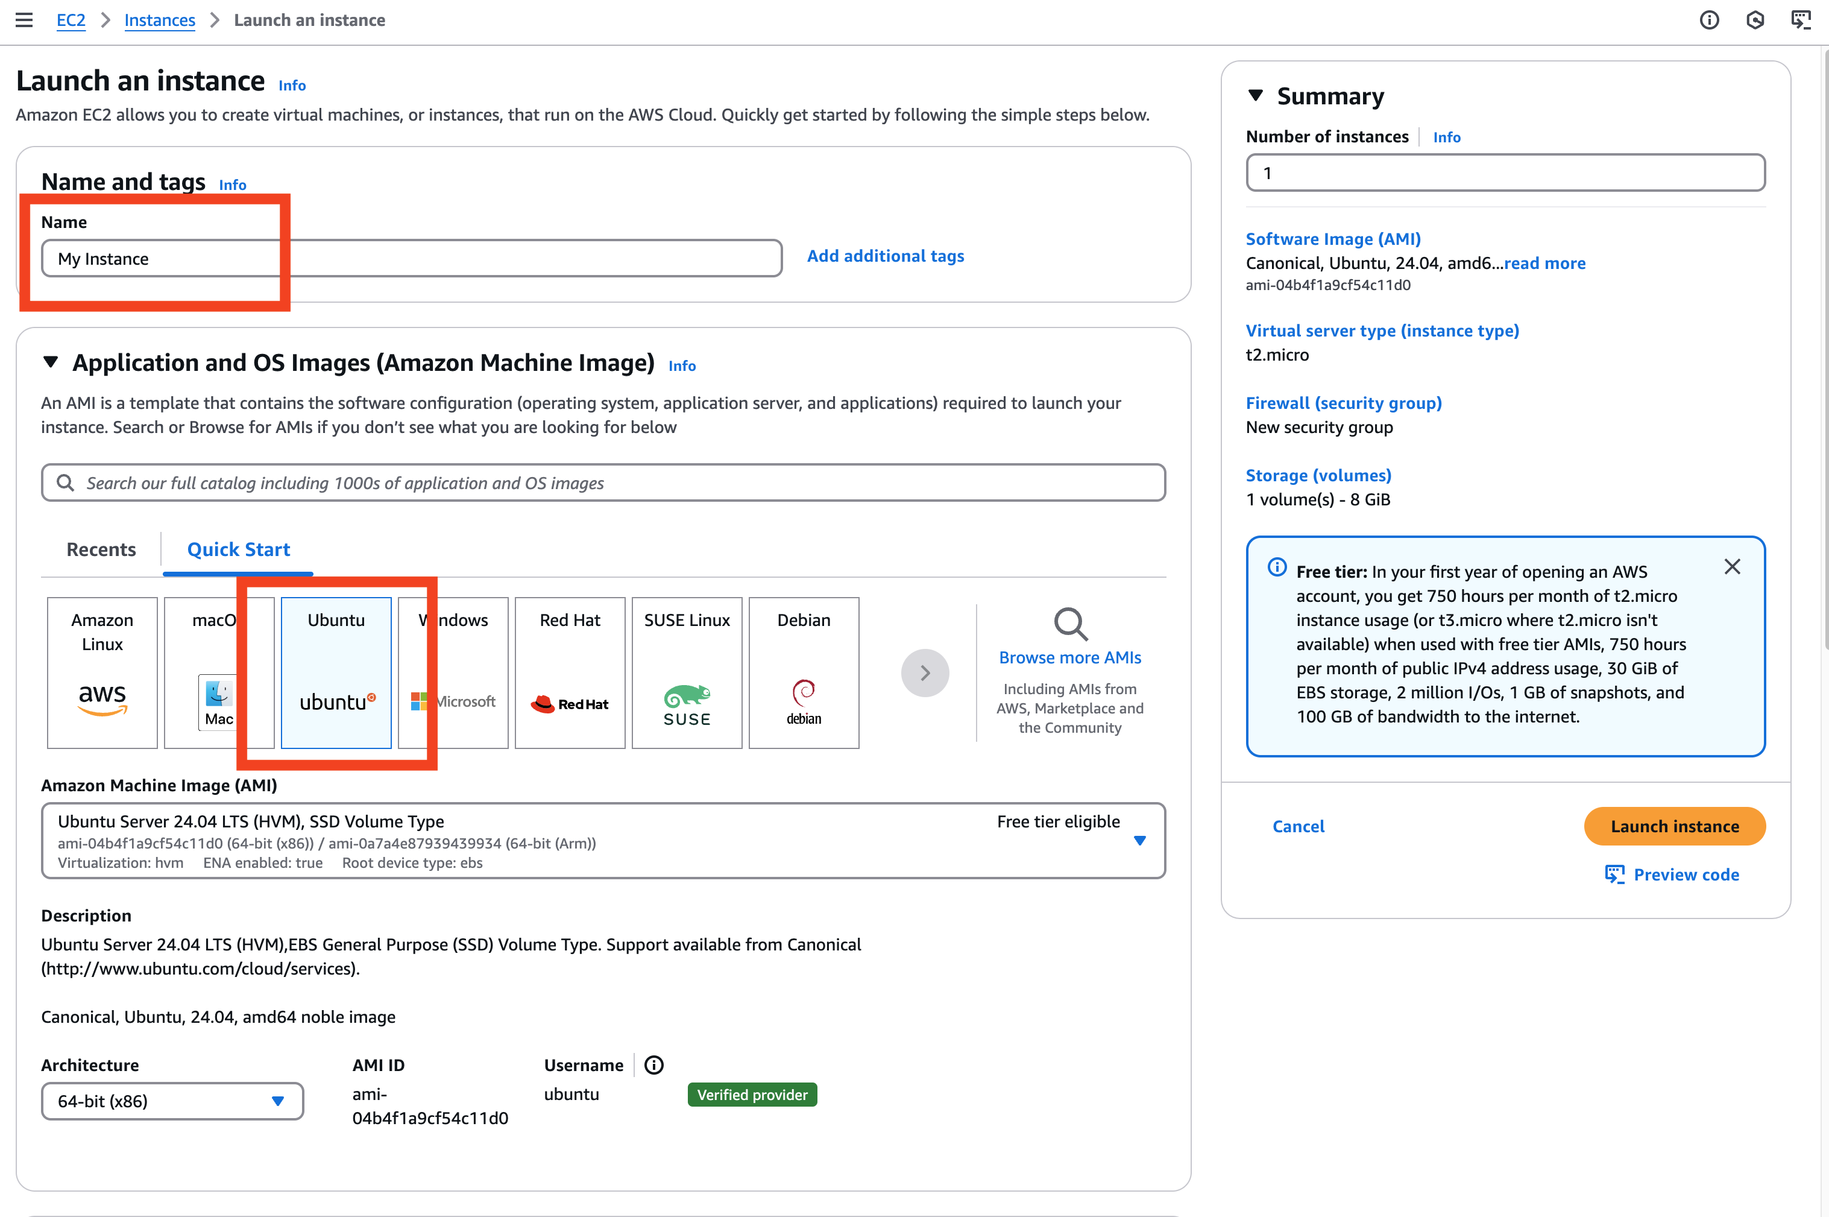Open Firewall (security group) summary link
Viewport: 1829px width, 1217px height.
point(1344,403)
